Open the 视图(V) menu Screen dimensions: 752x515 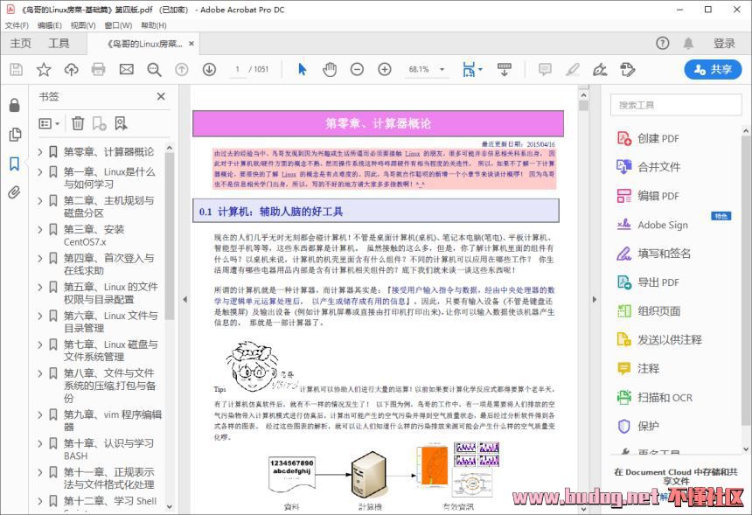tap(83, 25)
